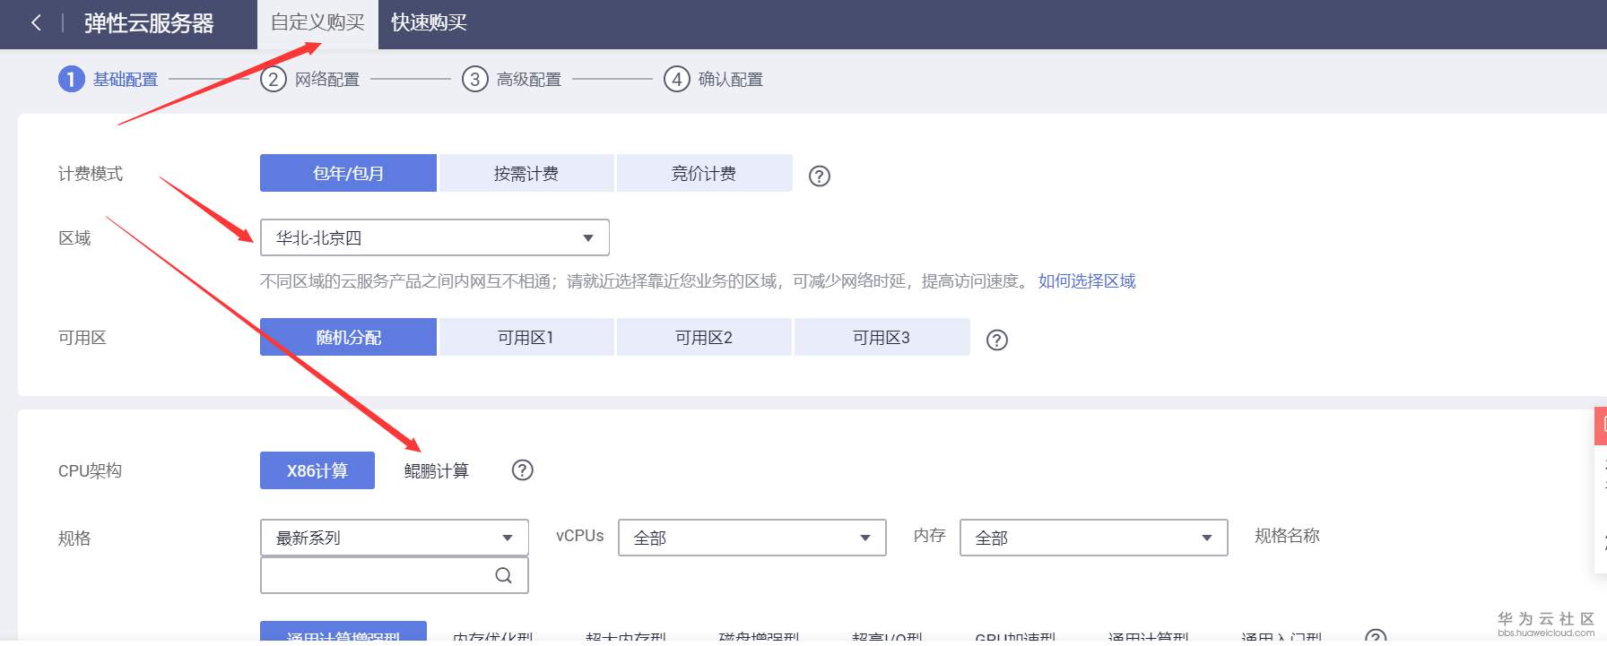Go back using the left chevron icon
Viewport: 1607px width, 646px height.
pos(36,23)
